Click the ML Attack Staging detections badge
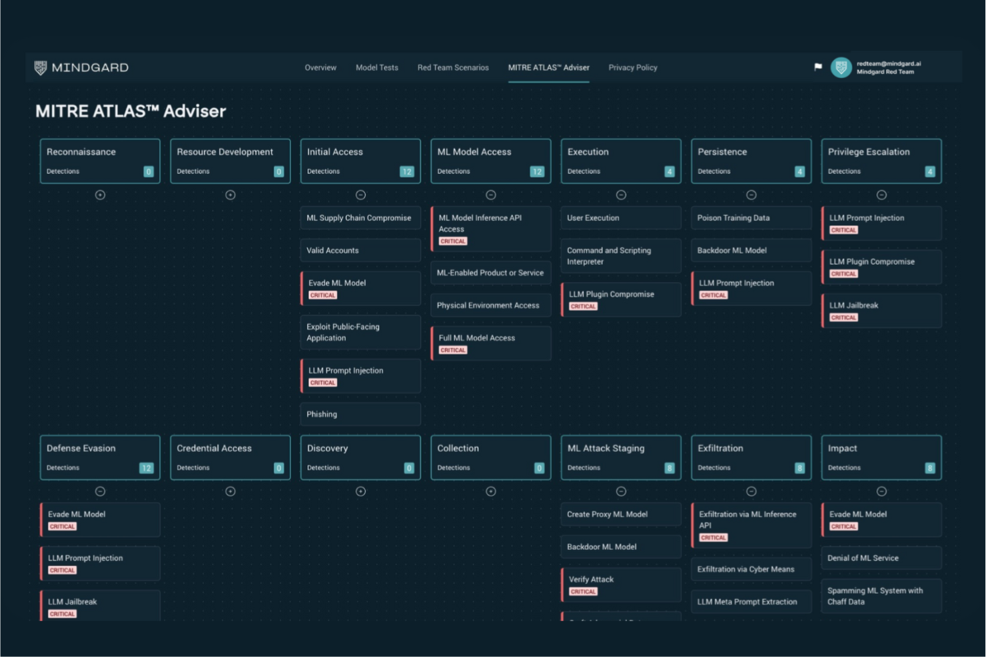The width and height of the screenshot is (986, 657). coord(670,468)
